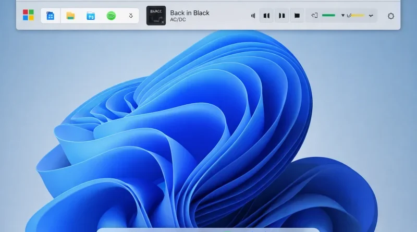Viewport: 417px width, 232px height.
Task: Expand the black triangle dropdown arrow
Action: tap(343, 16)
